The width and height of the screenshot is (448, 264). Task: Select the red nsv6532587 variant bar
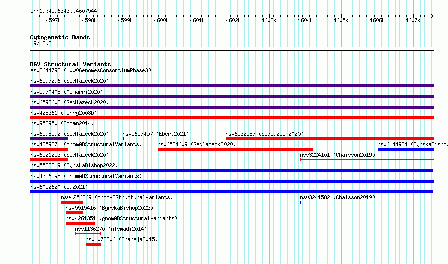click(330, 139)
